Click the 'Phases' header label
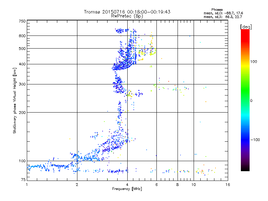The width and height of the screenshot is (268, 201). coord(217,10)
